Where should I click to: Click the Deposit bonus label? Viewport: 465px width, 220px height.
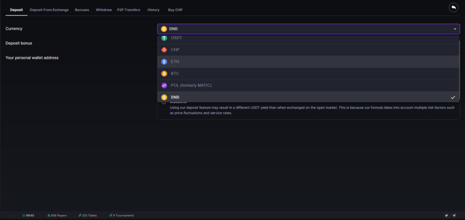coord(19,43)
